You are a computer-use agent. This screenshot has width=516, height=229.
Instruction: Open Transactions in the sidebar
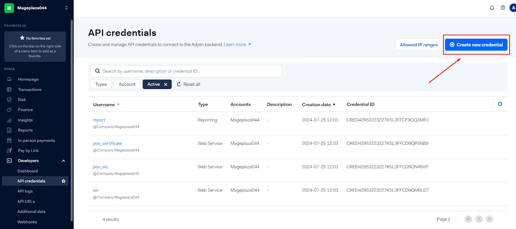tap(30, 90)
